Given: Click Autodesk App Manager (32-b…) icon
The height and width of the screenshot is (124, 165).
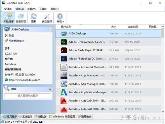Looking at the screenshot, I should 64,75.
